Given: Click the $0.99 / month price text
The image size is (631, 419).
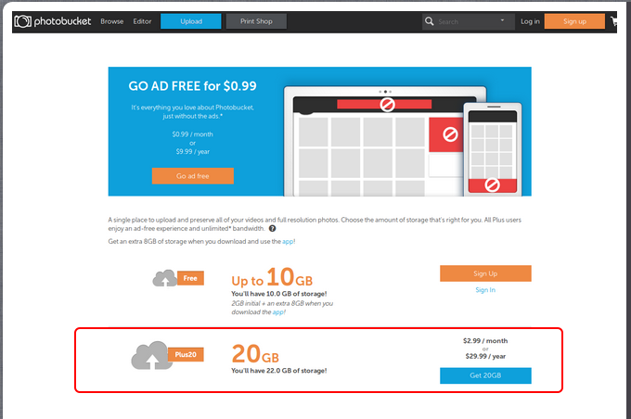Looking at the screenshot, I should [x=192, y=134].
